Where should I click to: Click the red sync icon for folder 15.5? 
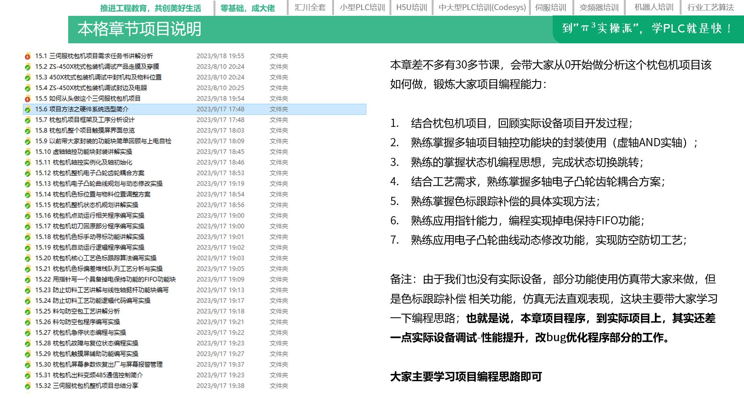pos(28,99)
